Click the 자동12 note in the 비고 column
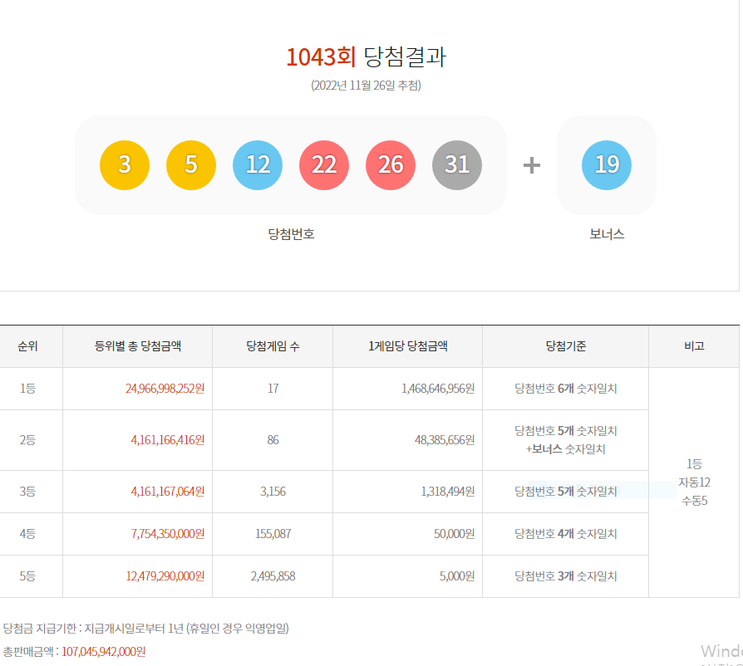The height and width of the screenshot is (666, 743). tap(694, 482)
